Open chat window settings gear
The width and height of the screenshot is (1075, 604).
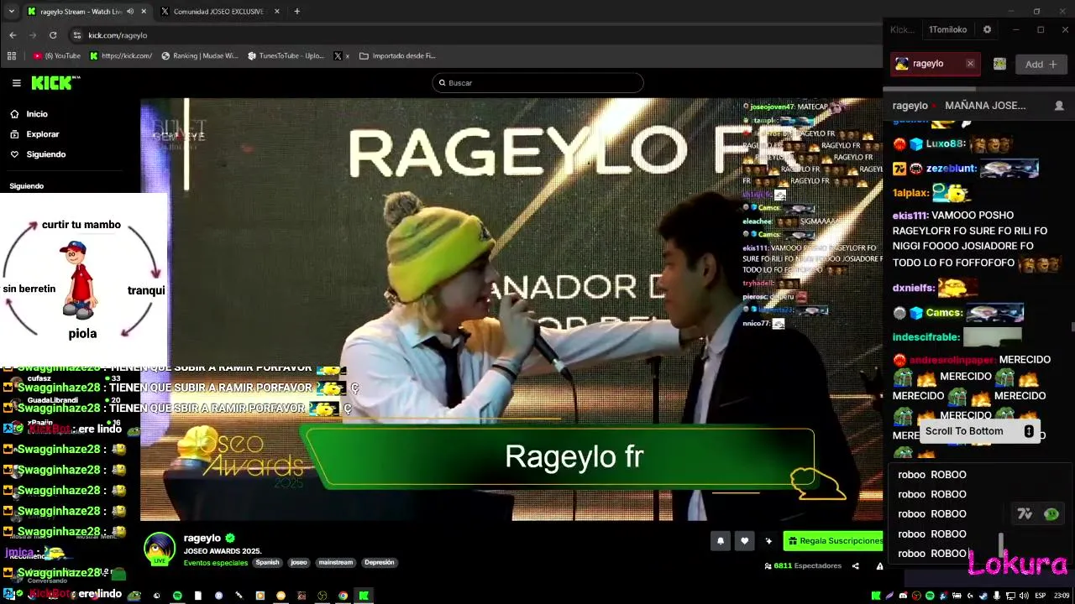(987, 29)
